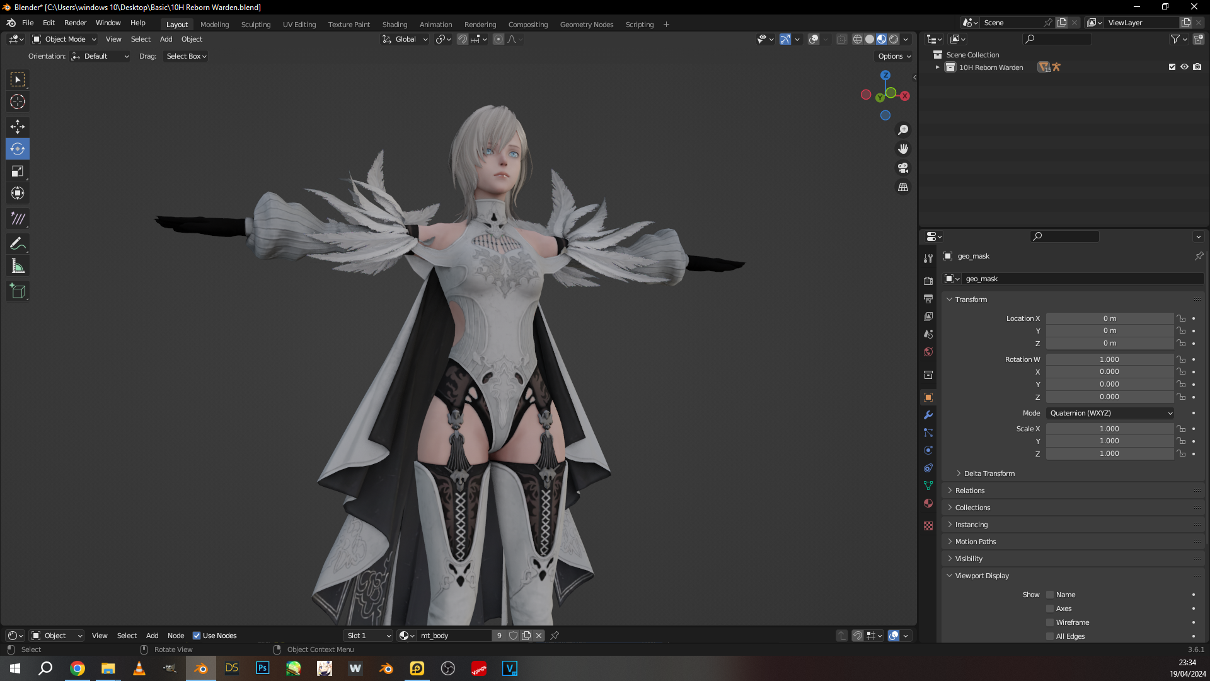Screen dimensions: 1210x681
Task: Activate the 3D Cursor tool
Action: [18, 102]
